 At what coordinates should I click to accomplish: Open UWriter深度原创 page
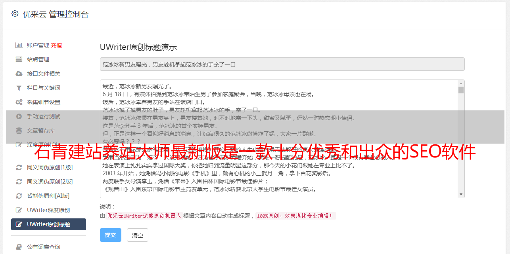coord(48,210)
